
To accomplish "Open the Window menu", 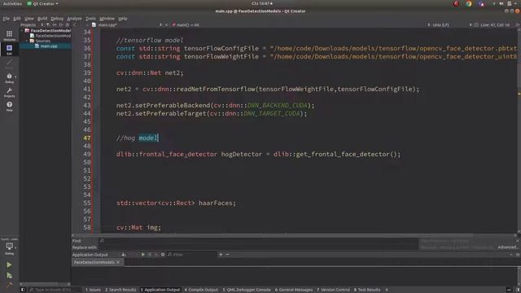I will pyautogui.click(x=107, y=19).
